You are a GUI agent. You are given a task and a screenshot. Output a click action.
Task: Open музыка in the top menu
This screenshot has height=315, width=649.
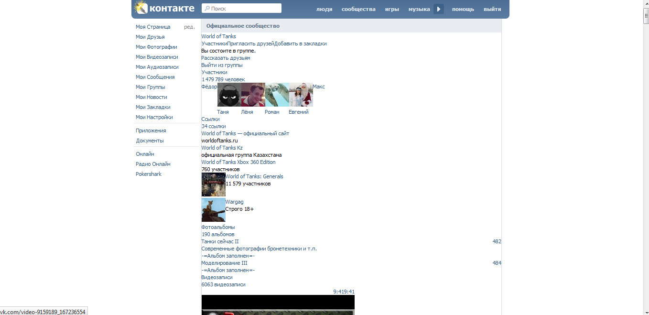coord(419,9)
